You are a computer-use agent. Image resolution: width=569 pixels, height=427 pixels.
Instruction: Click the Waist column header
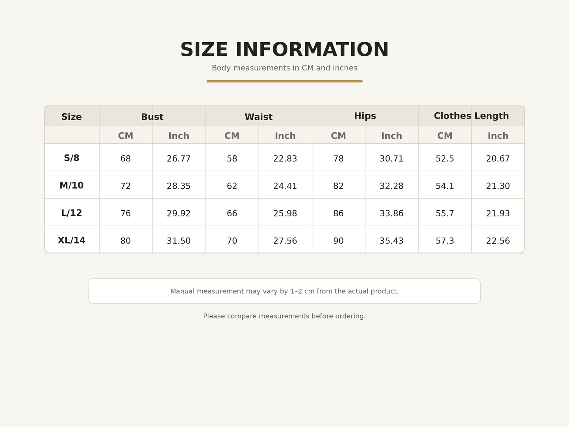259,117
